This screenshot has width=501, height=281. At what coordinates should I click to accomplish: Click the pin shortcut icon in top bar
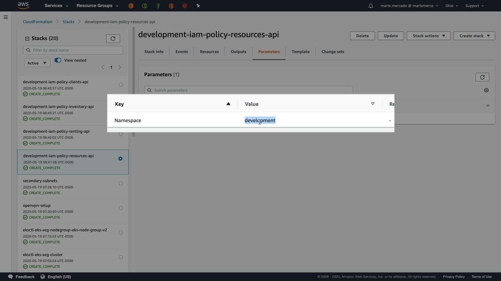coord(198,6)
